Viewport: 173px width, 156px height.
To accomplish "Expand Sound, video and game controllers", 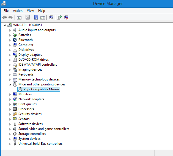I will (x=10, y=129).
